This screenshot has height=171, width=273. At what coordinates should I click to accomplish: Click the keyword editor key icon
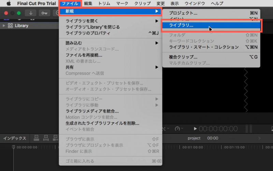tap(44, 13)
